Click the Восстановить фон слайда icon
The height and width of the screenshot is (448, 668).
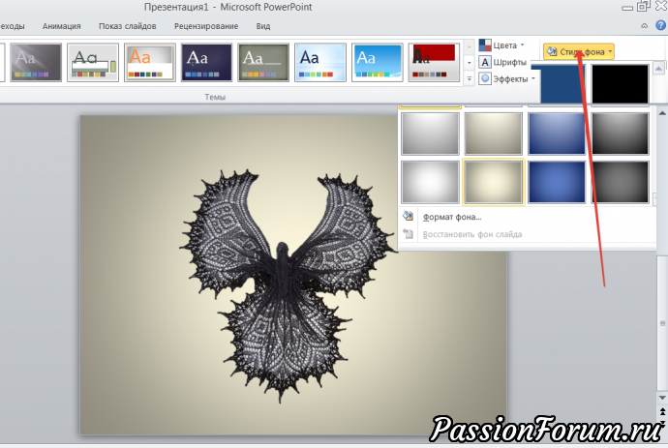pos(408,234)
